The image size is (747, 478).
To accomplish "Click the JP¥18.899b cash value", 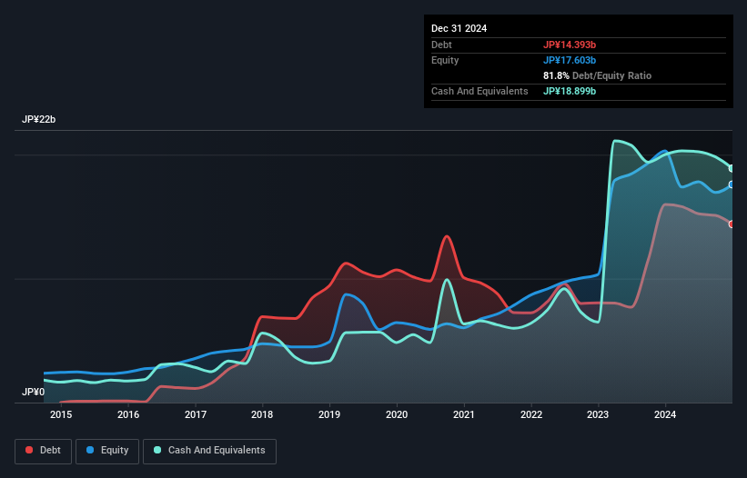I will tap(570, 91).
